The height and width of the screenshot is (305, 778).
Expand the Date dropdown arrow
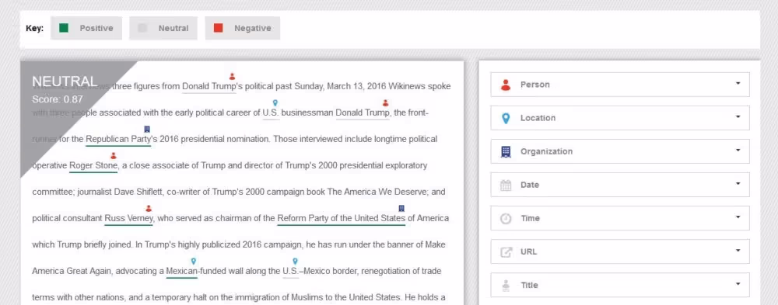pyautogui.click(x=738, y=184)
